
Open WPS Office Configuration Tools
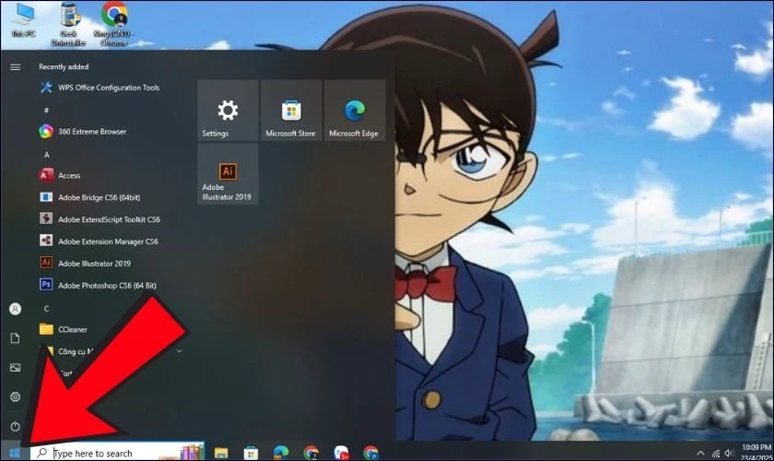99,88
